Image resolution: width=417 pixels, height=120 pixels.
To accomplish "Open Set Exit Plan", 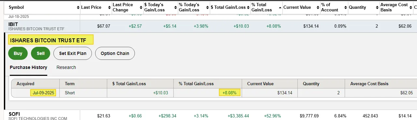I will coord(73,53).
